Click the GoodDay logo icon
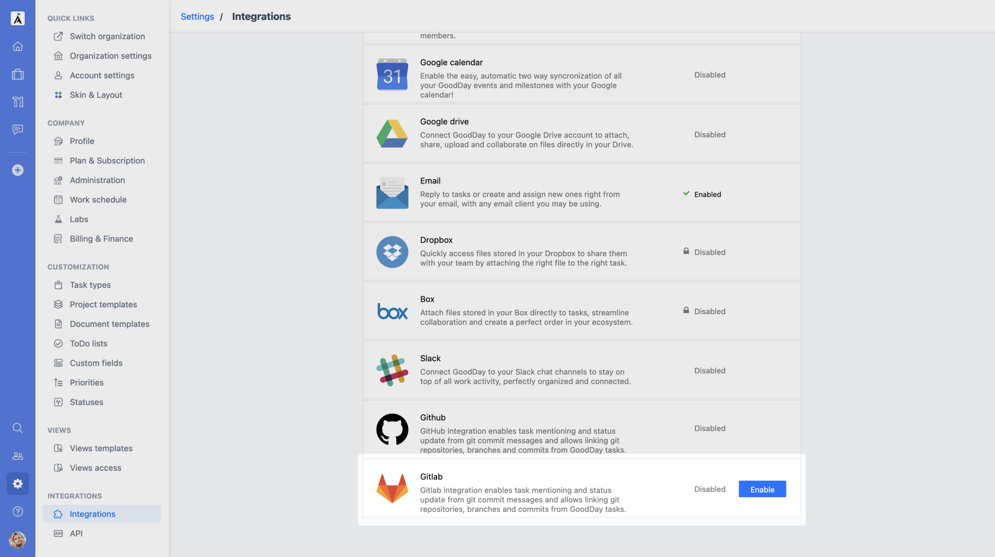Screen dimensions: 995x557 coord(18,18)
